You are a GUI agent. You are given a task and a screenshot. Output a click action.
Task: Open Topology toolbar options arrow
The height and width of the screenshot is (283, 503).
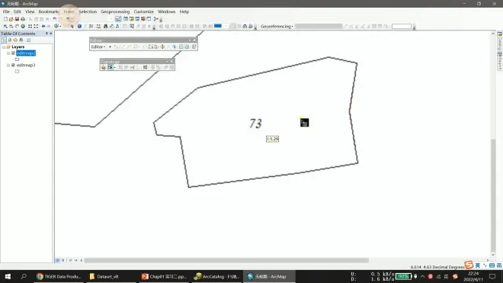click(x=167, y=61)
